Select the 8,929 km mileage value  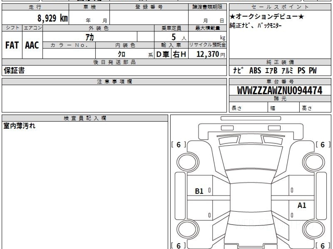(x=53, y=18)
